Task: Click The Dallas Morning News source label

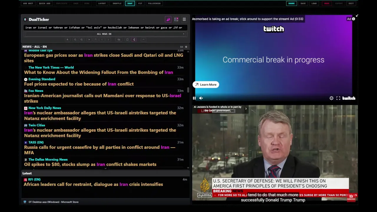Action: point(48,160)
